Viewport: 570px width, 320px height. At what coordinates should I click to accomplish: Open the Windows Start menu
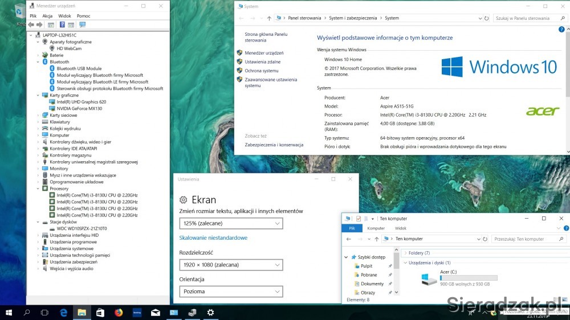[9, 313]
